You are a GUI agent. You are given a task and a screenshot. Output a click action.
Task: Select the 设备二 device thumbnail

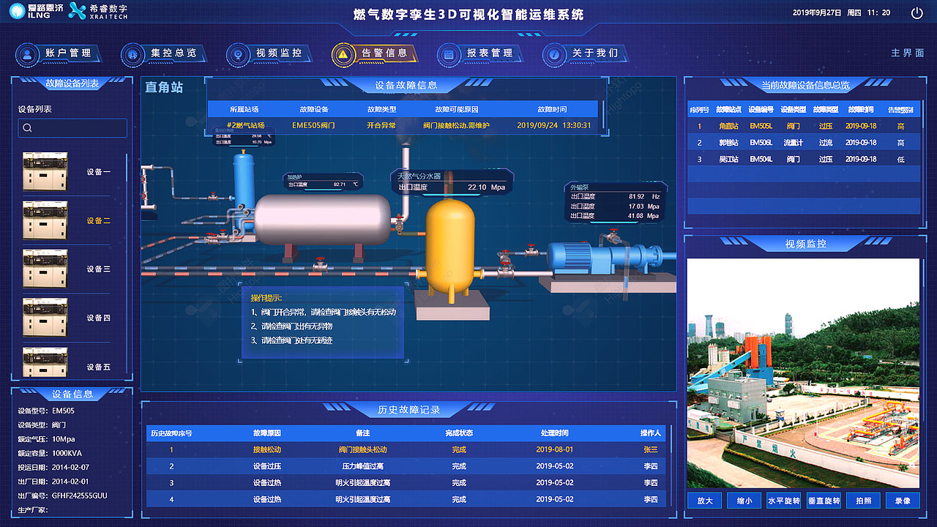[x=45, y=220]
